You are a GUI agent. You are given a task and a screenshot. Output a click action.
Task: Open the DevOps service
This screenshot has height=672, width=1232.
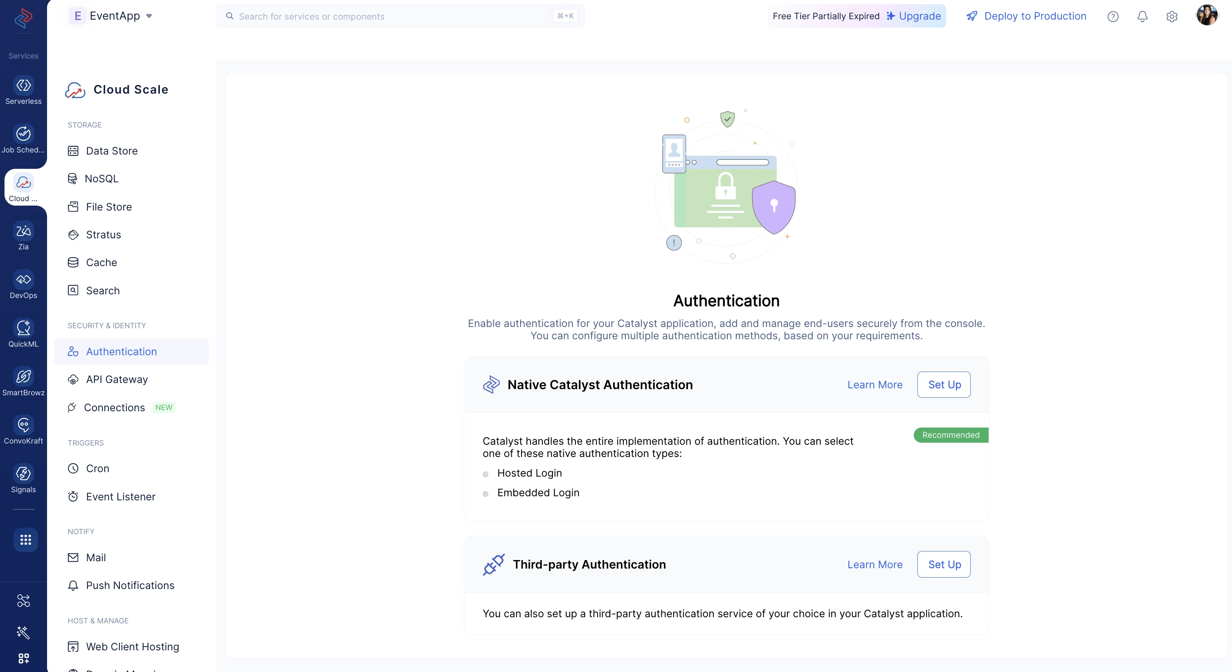point(23,285)
